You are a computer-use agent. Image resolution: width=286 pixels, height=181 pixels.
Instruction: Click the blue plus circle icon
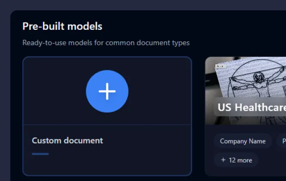(x=107, y=91)
